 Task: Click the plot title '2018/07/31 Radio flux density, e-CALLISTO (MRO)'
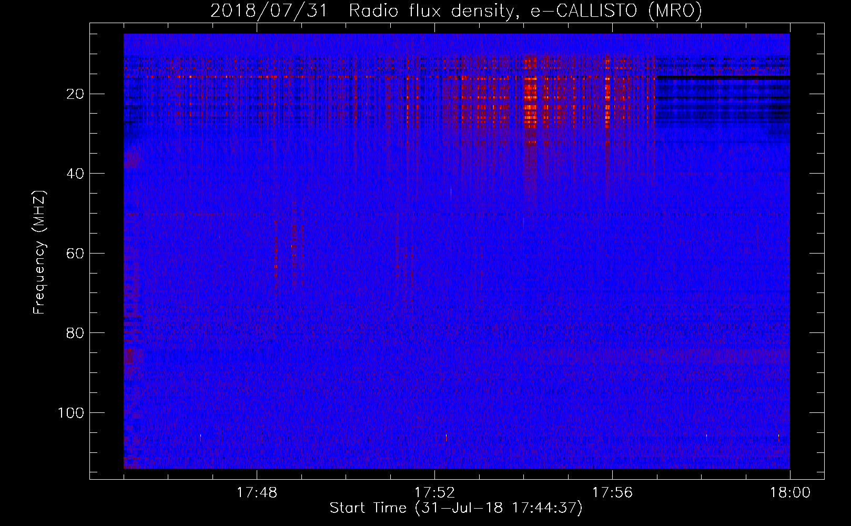point(456,11)
